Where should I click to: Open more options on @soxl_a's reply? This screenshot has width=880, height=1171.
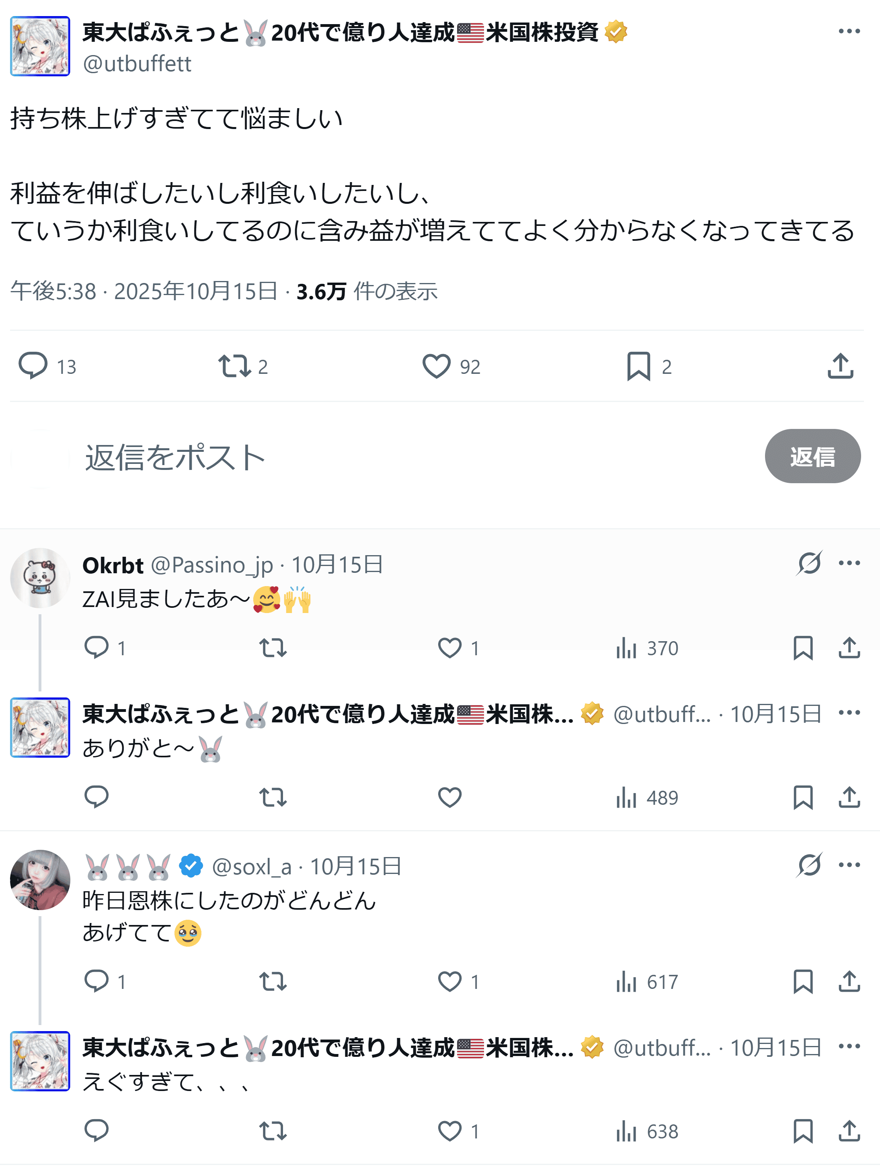[x=849, y=865]
